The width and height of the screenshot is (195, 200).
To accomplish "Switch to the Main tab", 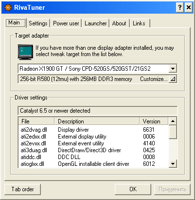I will pyautogui.click(x=16, y=23).
